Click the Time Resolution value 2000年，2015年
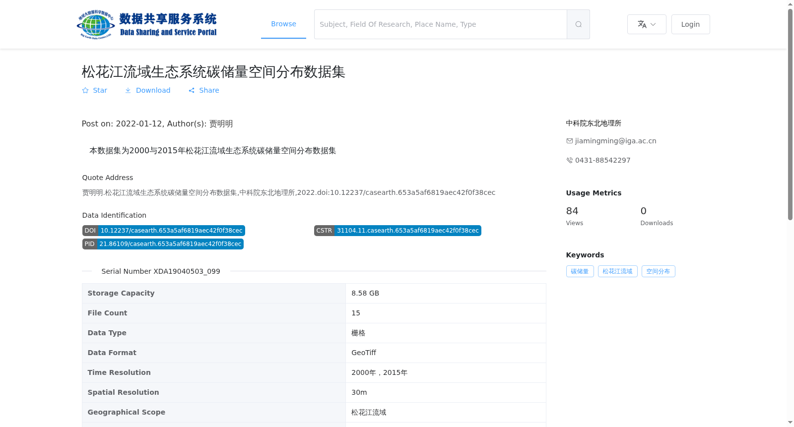This screenshot has width=794, height=427. tap(380, 372)
